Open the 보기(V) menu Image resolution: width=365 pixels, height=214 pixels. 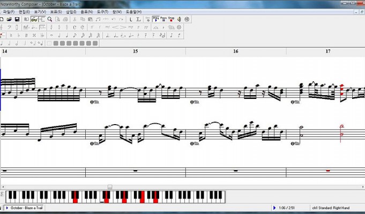coord(40,12)
